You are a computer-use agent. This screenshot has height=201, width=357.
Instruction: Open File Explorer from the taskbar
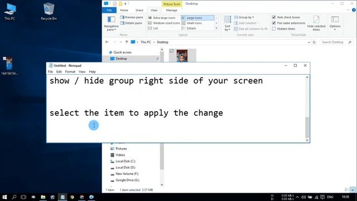[x=43, y=197]
